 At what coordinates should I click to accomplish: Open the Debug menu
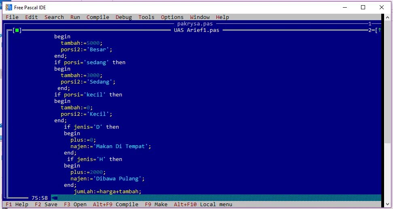(124, 17)
